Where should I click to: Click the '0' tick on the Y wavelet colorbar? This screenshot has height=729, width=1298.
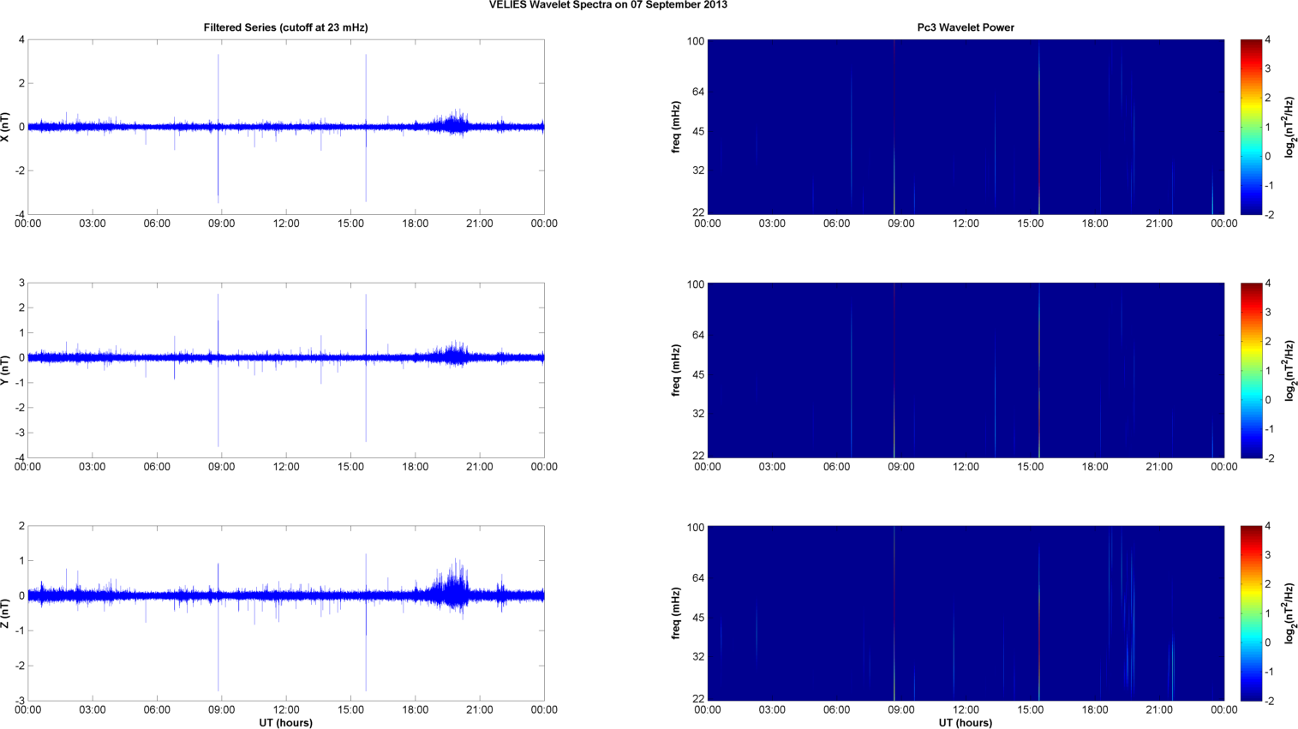[x=1268, y=400]
